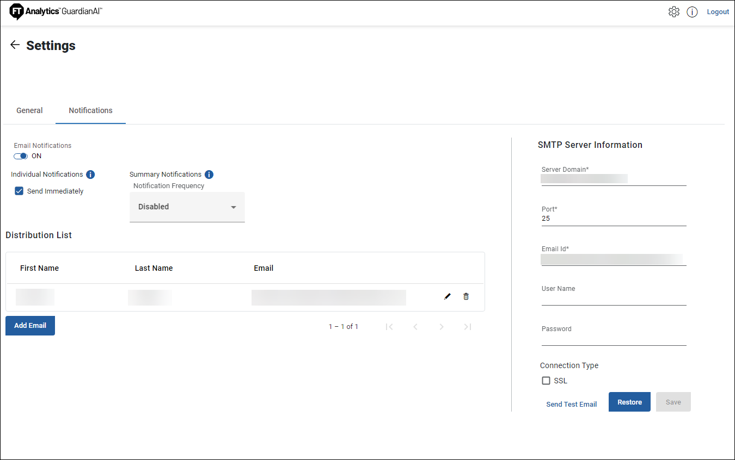Select the Notifications tab
Image resolution: width=735 pixels, height=460 pixels.
[x=90, y=110]
